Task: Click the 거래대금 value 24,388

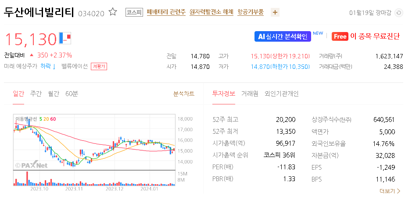Action: (x=394, y=67)
